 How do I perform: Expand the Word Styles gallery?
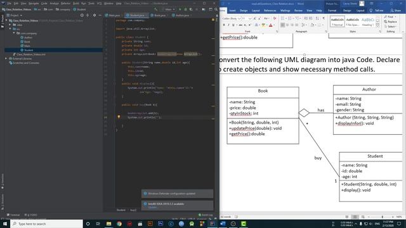[377, 26]
